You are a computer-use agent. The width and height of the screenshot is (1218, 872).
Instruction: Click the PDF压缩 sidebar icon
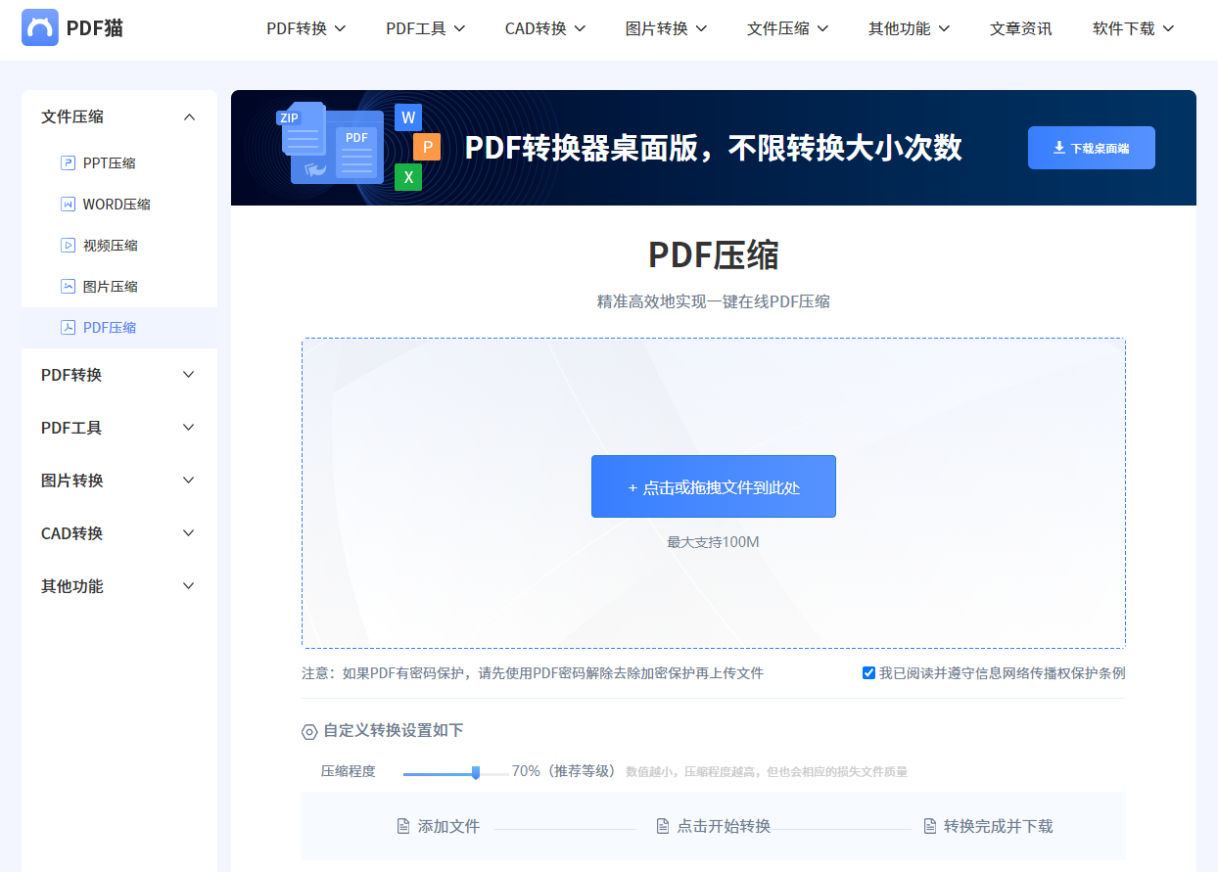pos(68,328)
